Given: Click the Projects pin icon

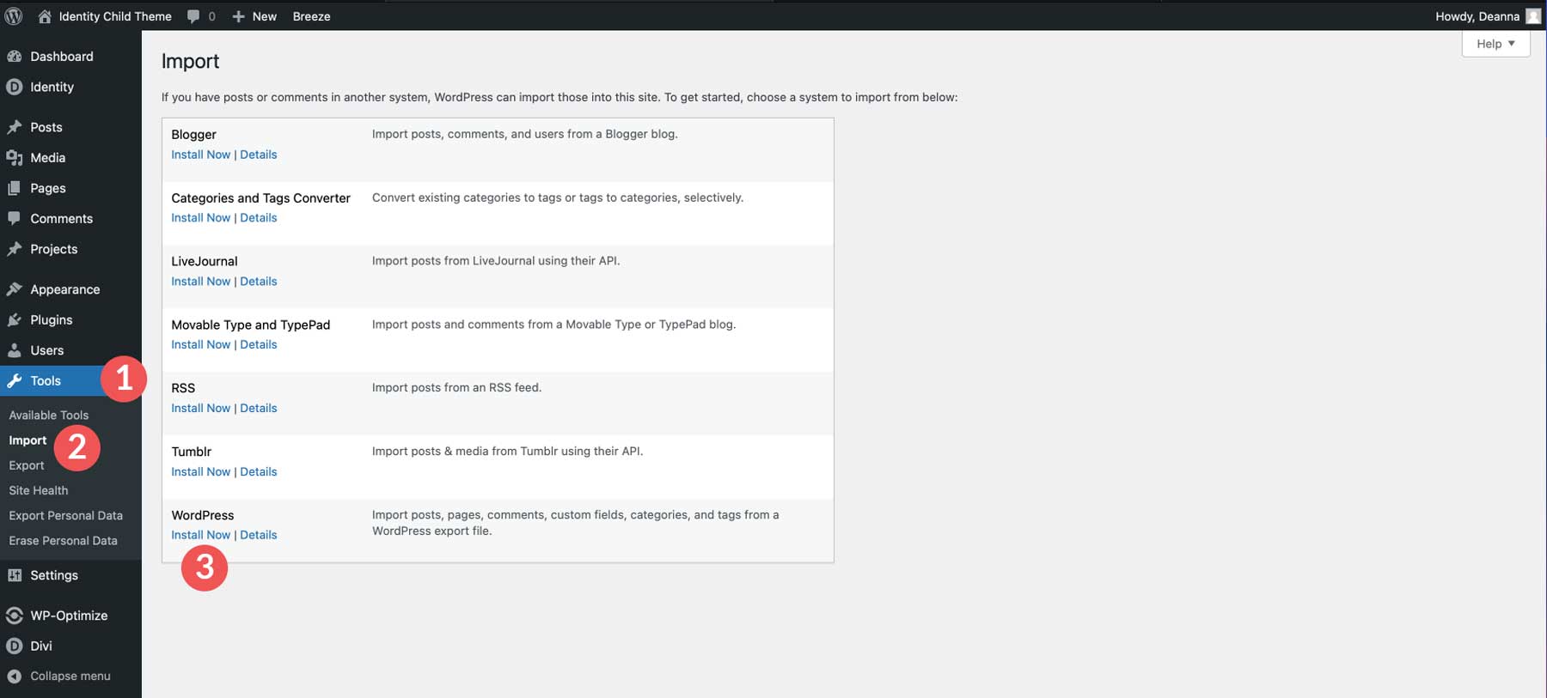Looking at the screenshot, I should click(14, 249).
